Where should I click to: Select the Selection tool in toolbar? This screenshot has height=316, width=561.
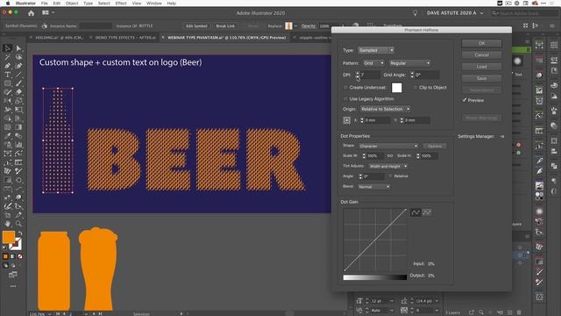point(8,48)
